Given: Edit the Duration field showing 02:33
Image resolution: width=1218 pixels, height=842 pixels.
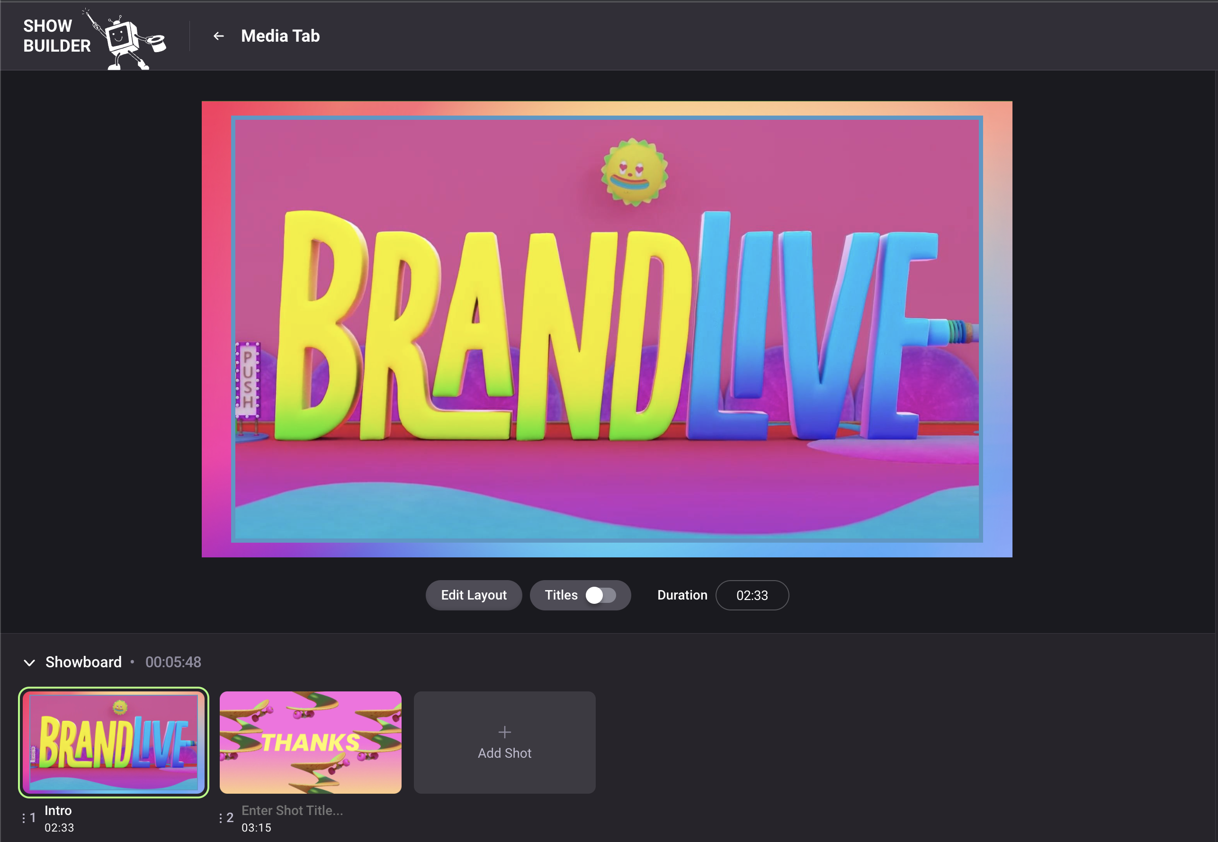Looking at the screenshot, I should click(x=752, y=595).
